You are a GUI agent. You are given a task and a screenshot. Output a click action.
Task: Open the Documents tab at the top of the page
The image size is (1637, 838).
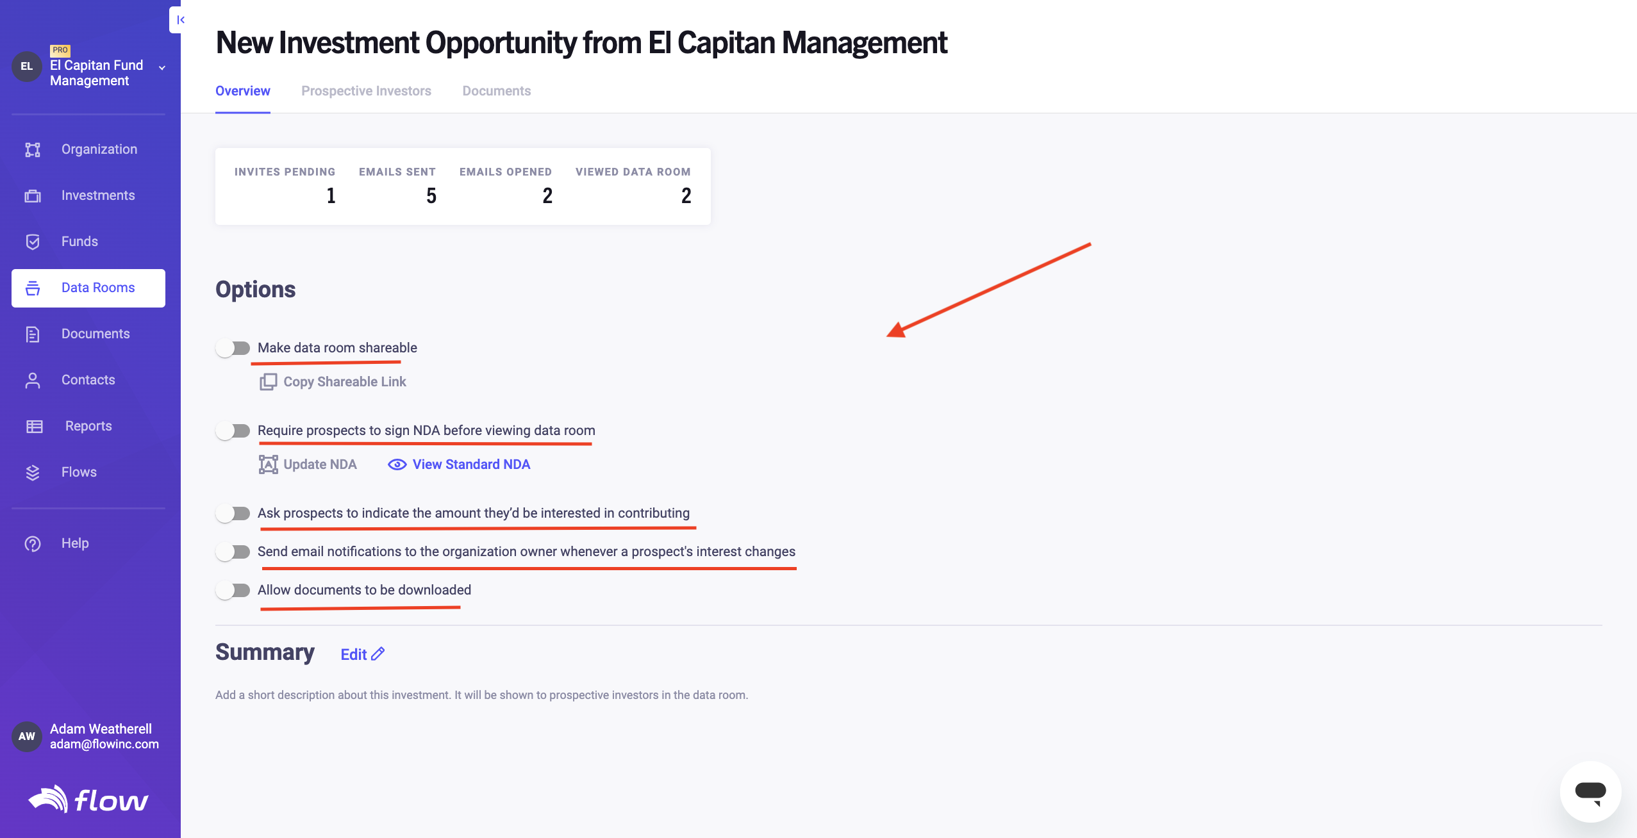coord(496,91)
